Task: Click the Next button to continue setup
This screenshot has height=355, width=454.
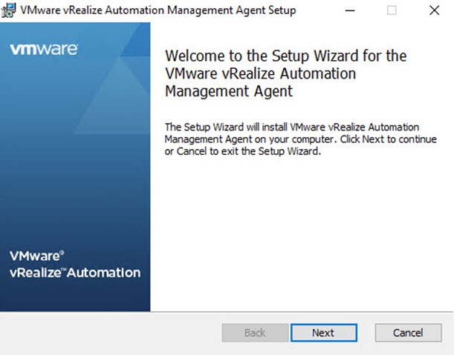Action: [x=324, y=333]
